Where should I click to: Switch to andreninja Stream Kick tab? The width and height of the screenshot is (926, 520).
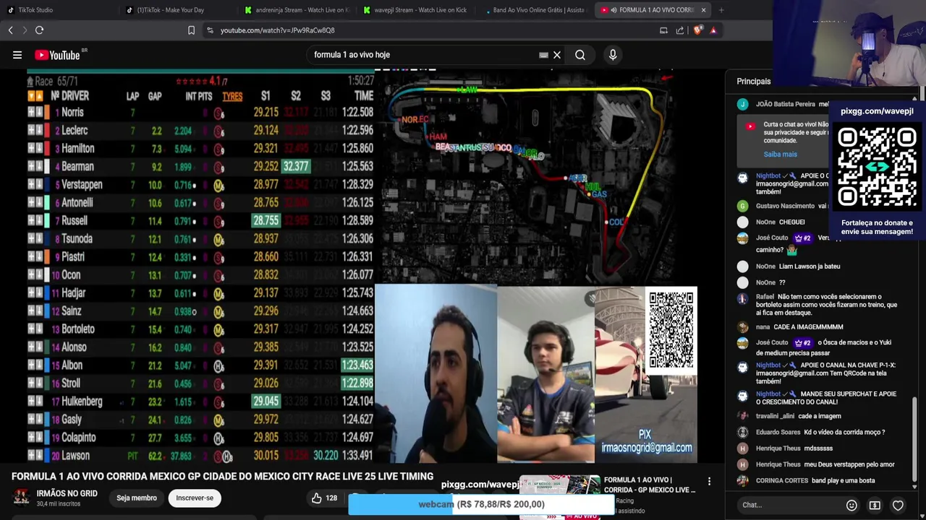click(x=297, y=10)
